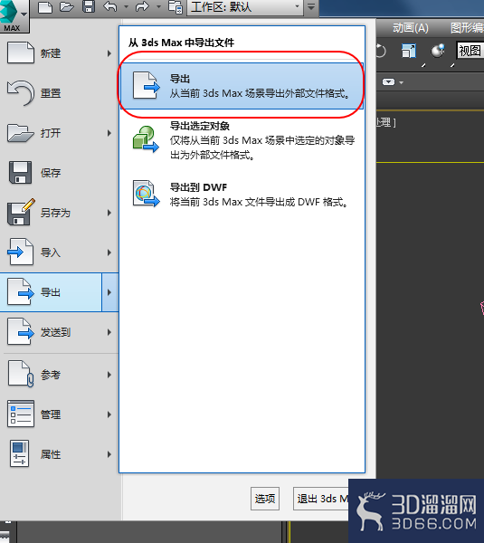Click the 打开 folder icon in menu
This screenshot has width=484, height=543.
coord(21,133)
